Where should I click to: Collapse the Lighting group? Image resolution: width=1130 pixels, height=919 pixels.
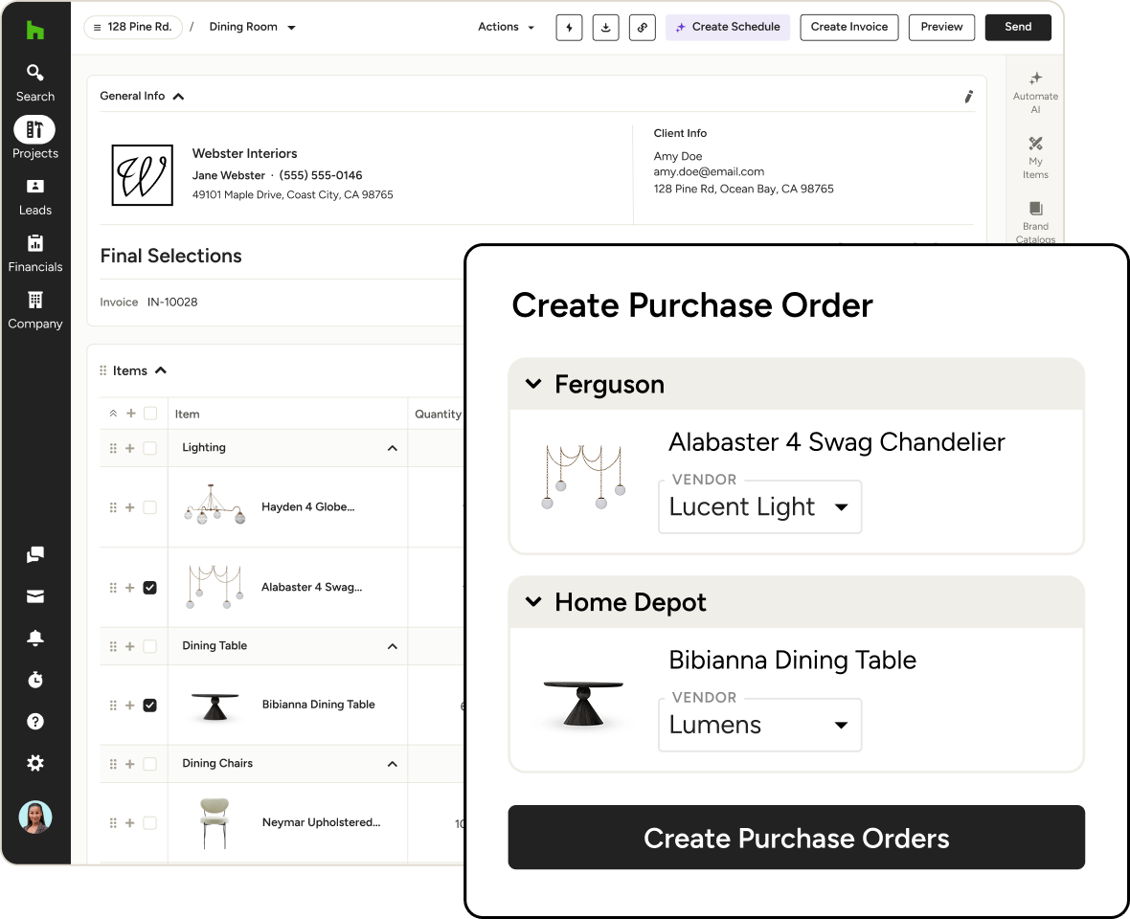pyautogui.click(x=392, y=448)
